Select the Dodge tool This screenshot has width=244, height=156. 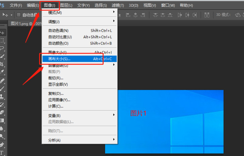(2, 136)
